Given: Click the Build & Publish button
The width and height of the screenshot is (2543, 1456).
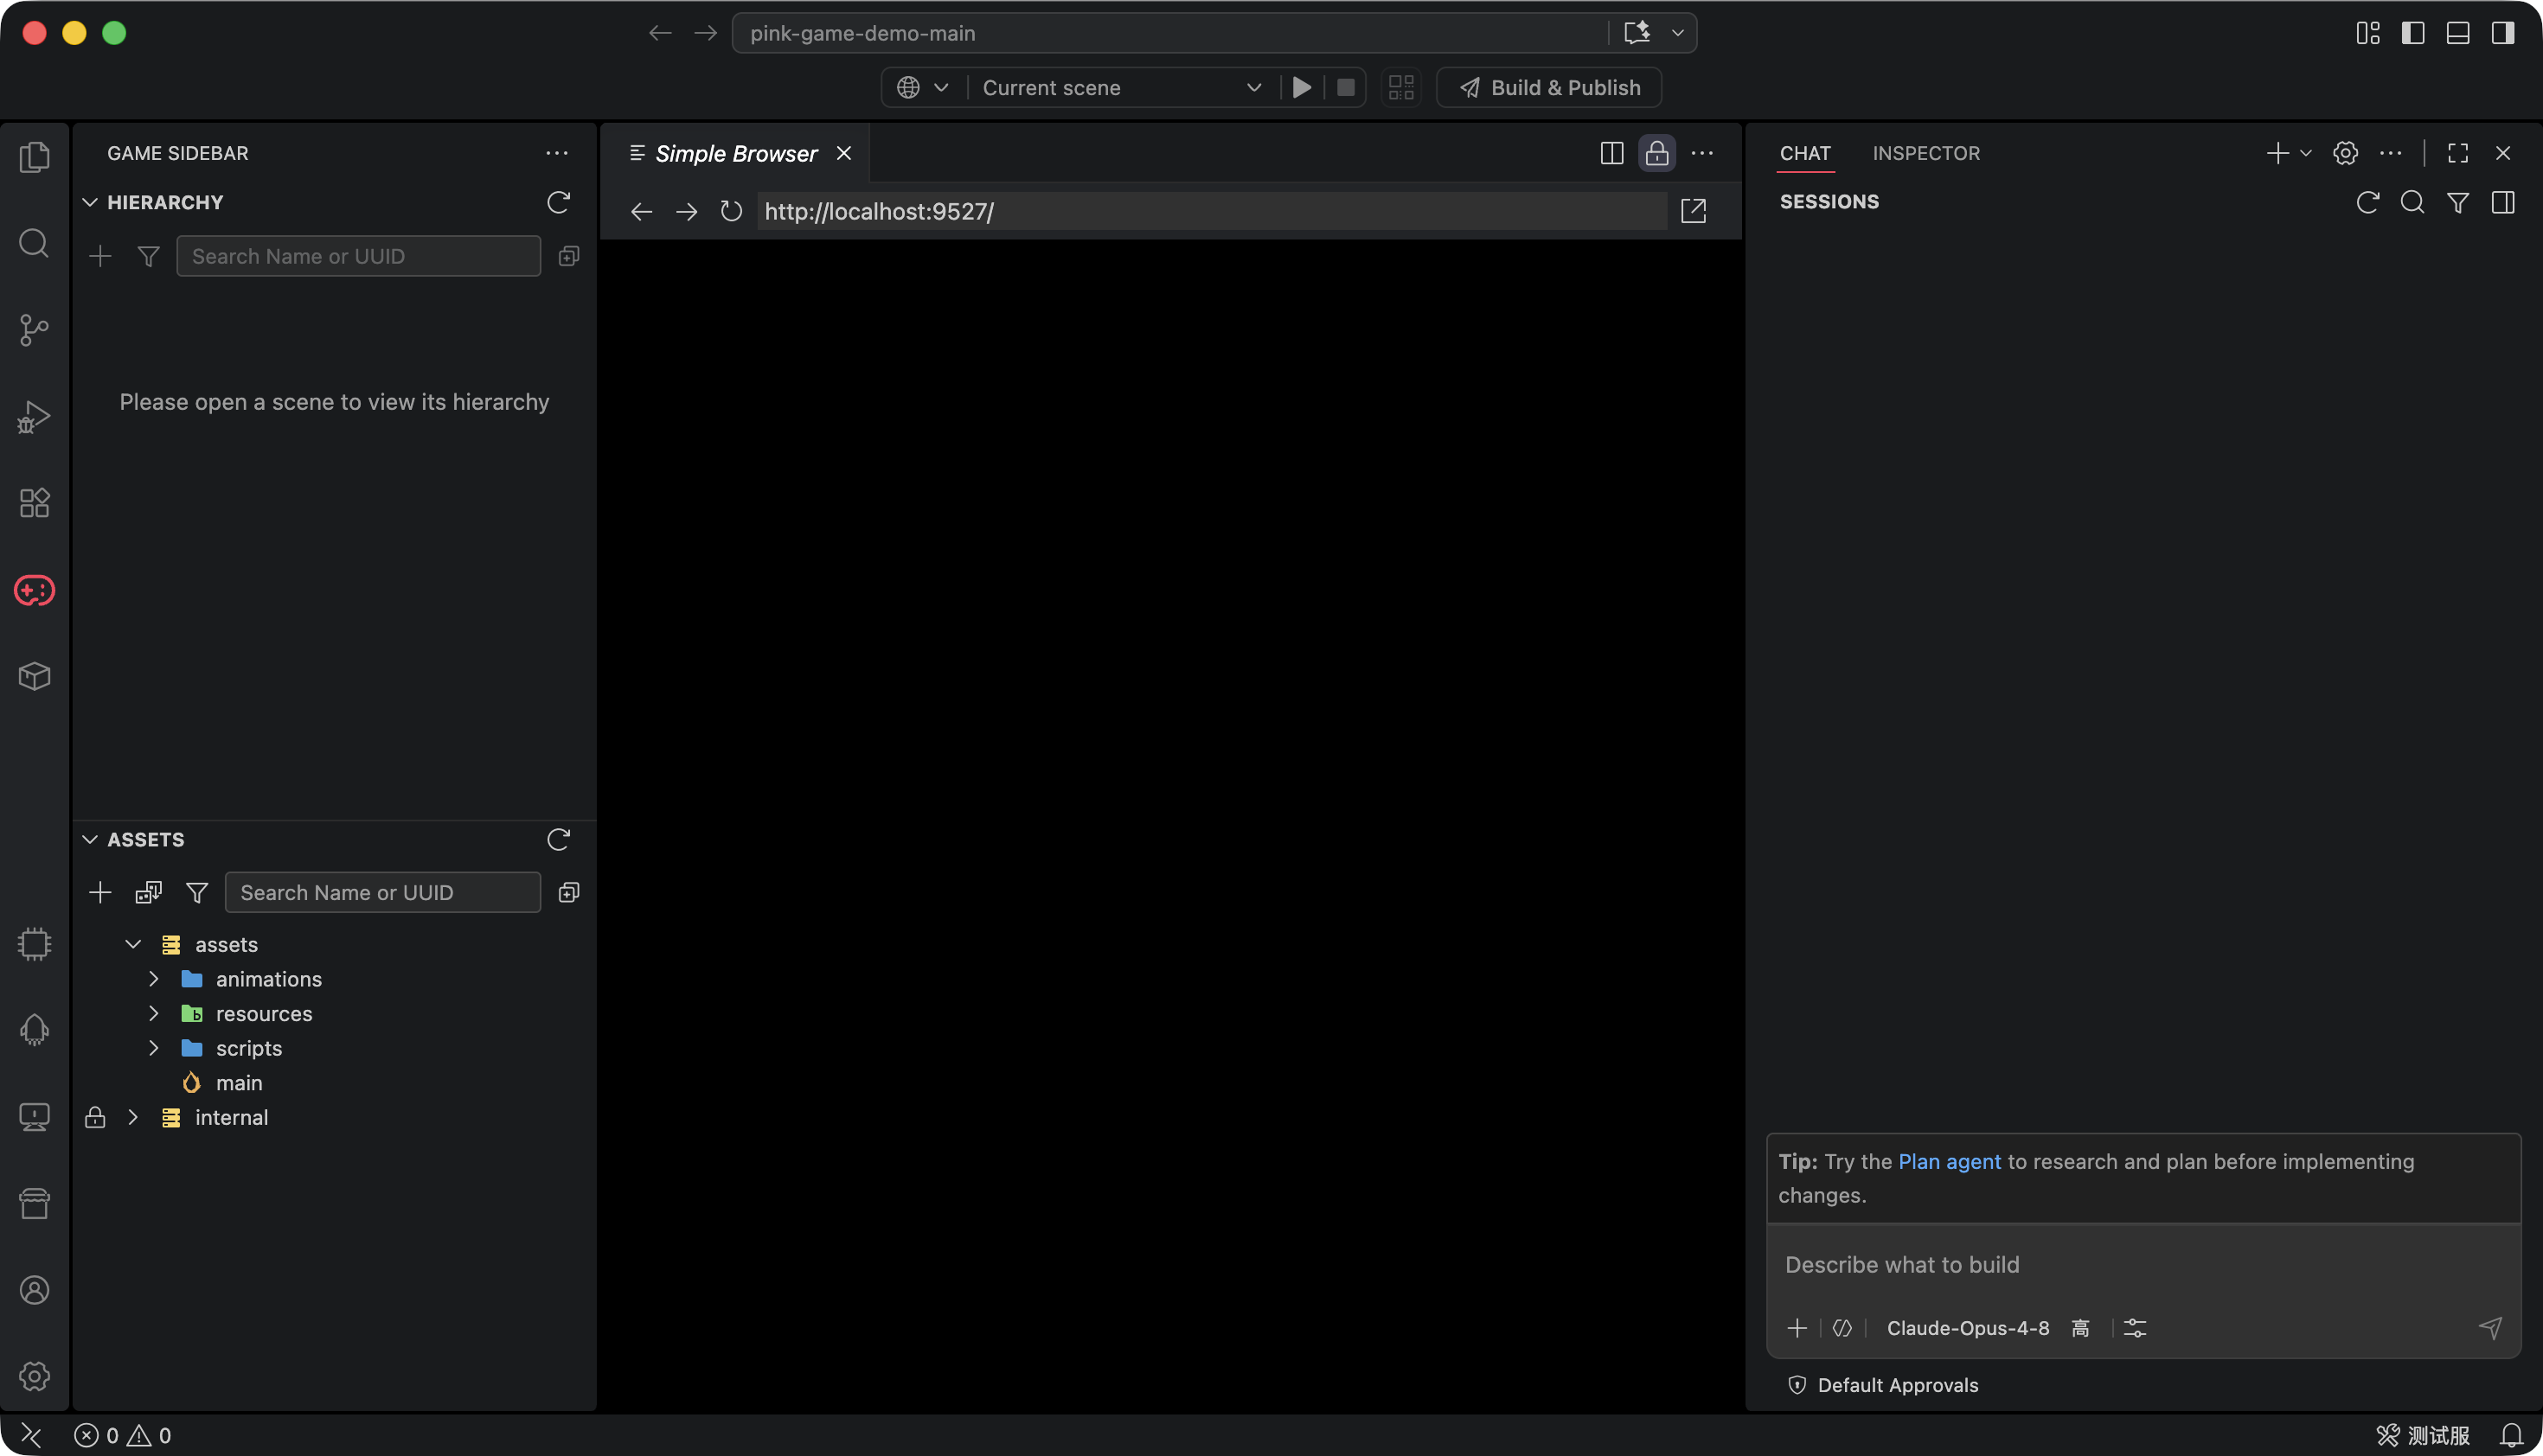Looking at the screenshot, I should (x=1550, y=87).
